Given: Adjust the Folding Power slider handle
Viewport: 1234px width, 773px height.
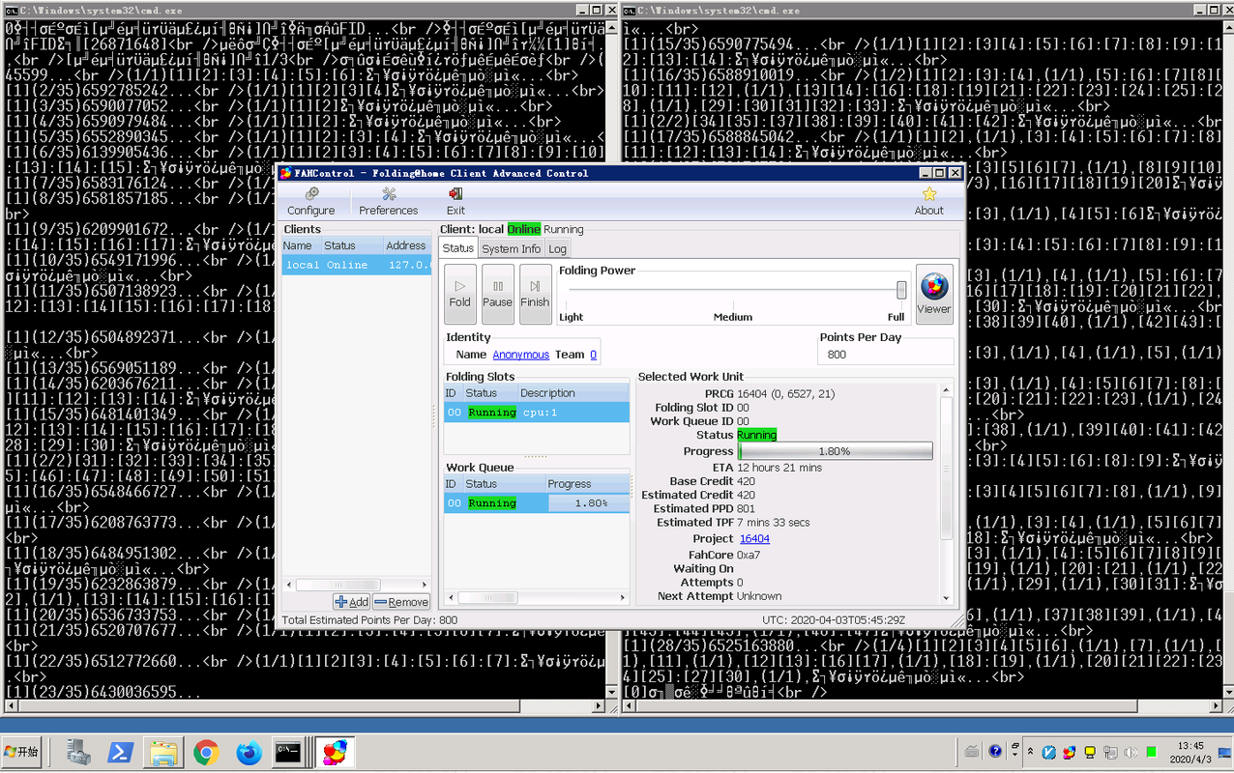Looking at the screenshot, I should tap(901, 290).
